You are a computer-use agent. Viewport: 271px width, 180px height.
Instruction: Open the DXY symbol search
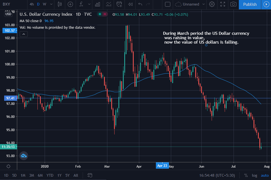(x=7, y=4)
